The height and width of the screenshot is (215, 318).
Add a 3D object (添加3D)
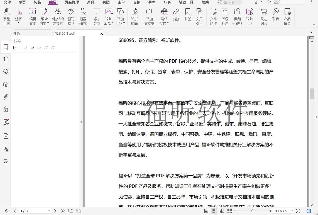249,16
